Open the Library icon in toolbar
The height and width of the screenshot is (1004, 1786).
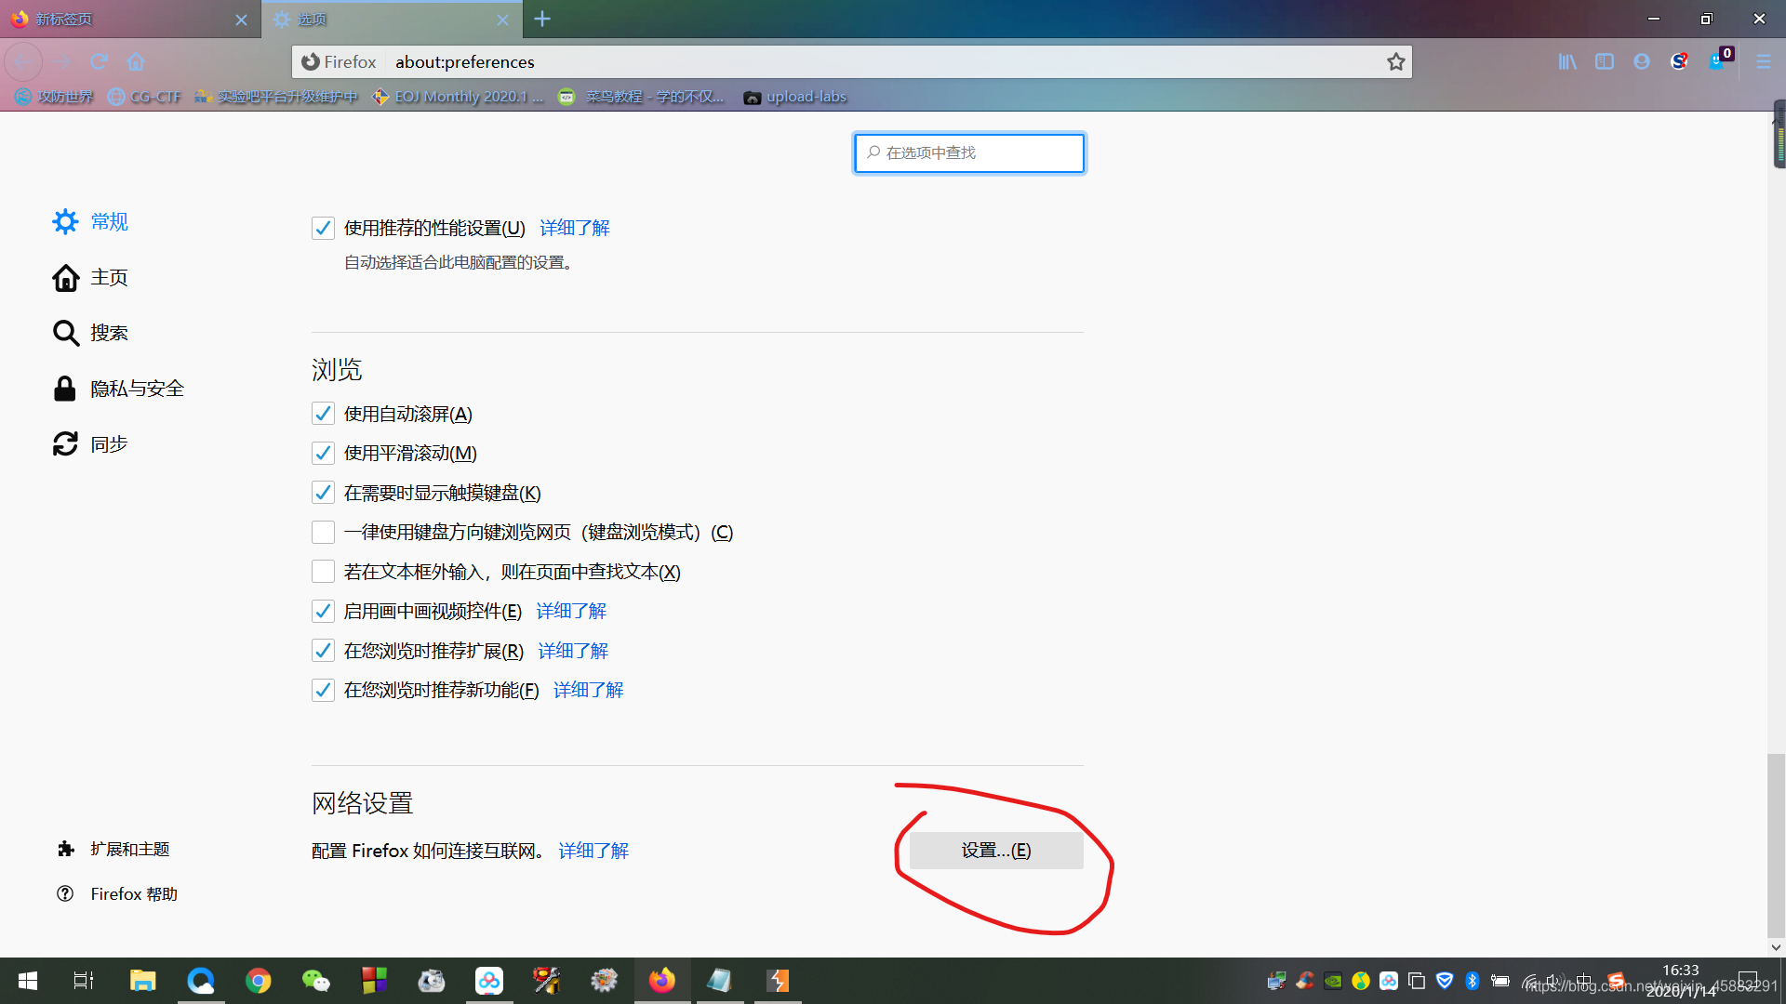pos(1567,62)
